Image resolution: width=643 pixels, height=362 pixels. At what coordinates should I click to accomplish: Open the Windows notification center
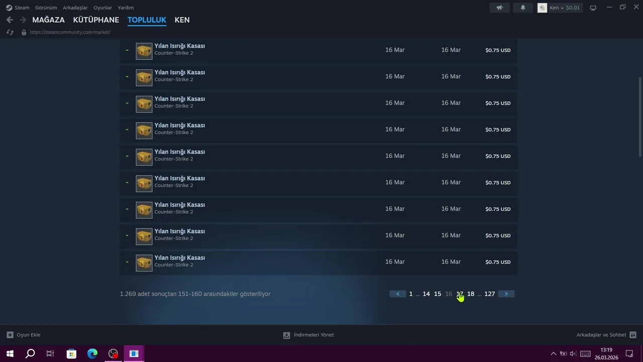[x=629, y=353]
